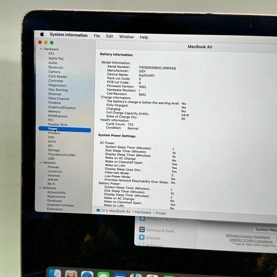Collapse the Network section
The image size is (277, 277).
coord(41,163)
